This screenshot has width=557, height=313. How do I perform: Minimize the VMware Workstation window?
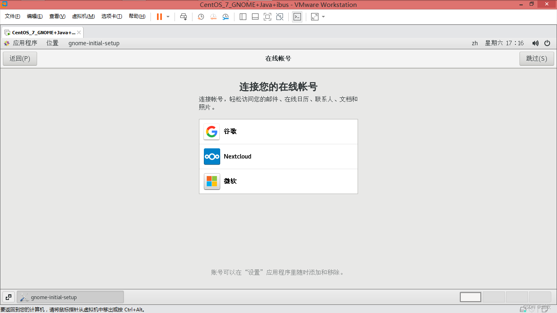tap(521, 4)
